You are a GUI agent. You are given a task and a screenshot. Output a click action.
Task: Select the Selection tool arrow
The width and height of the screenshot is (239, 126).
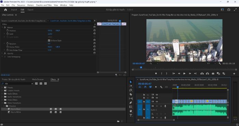point(131,82)
